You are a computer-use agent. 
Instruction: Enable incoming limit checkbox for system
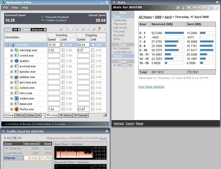[63, 61]
